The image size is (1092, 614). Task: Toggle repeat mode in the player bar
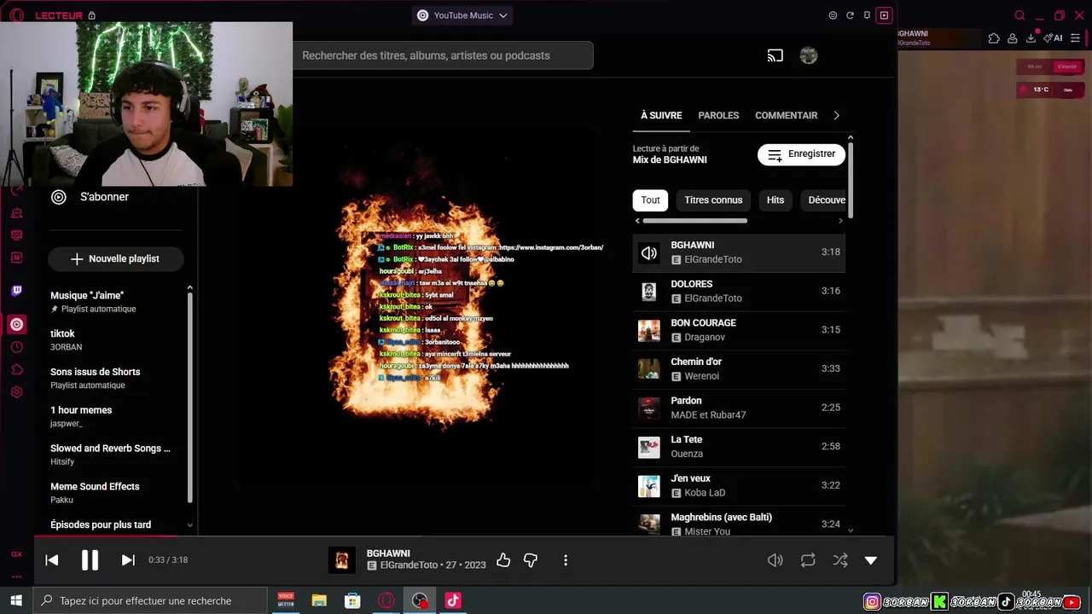(808, 560)
